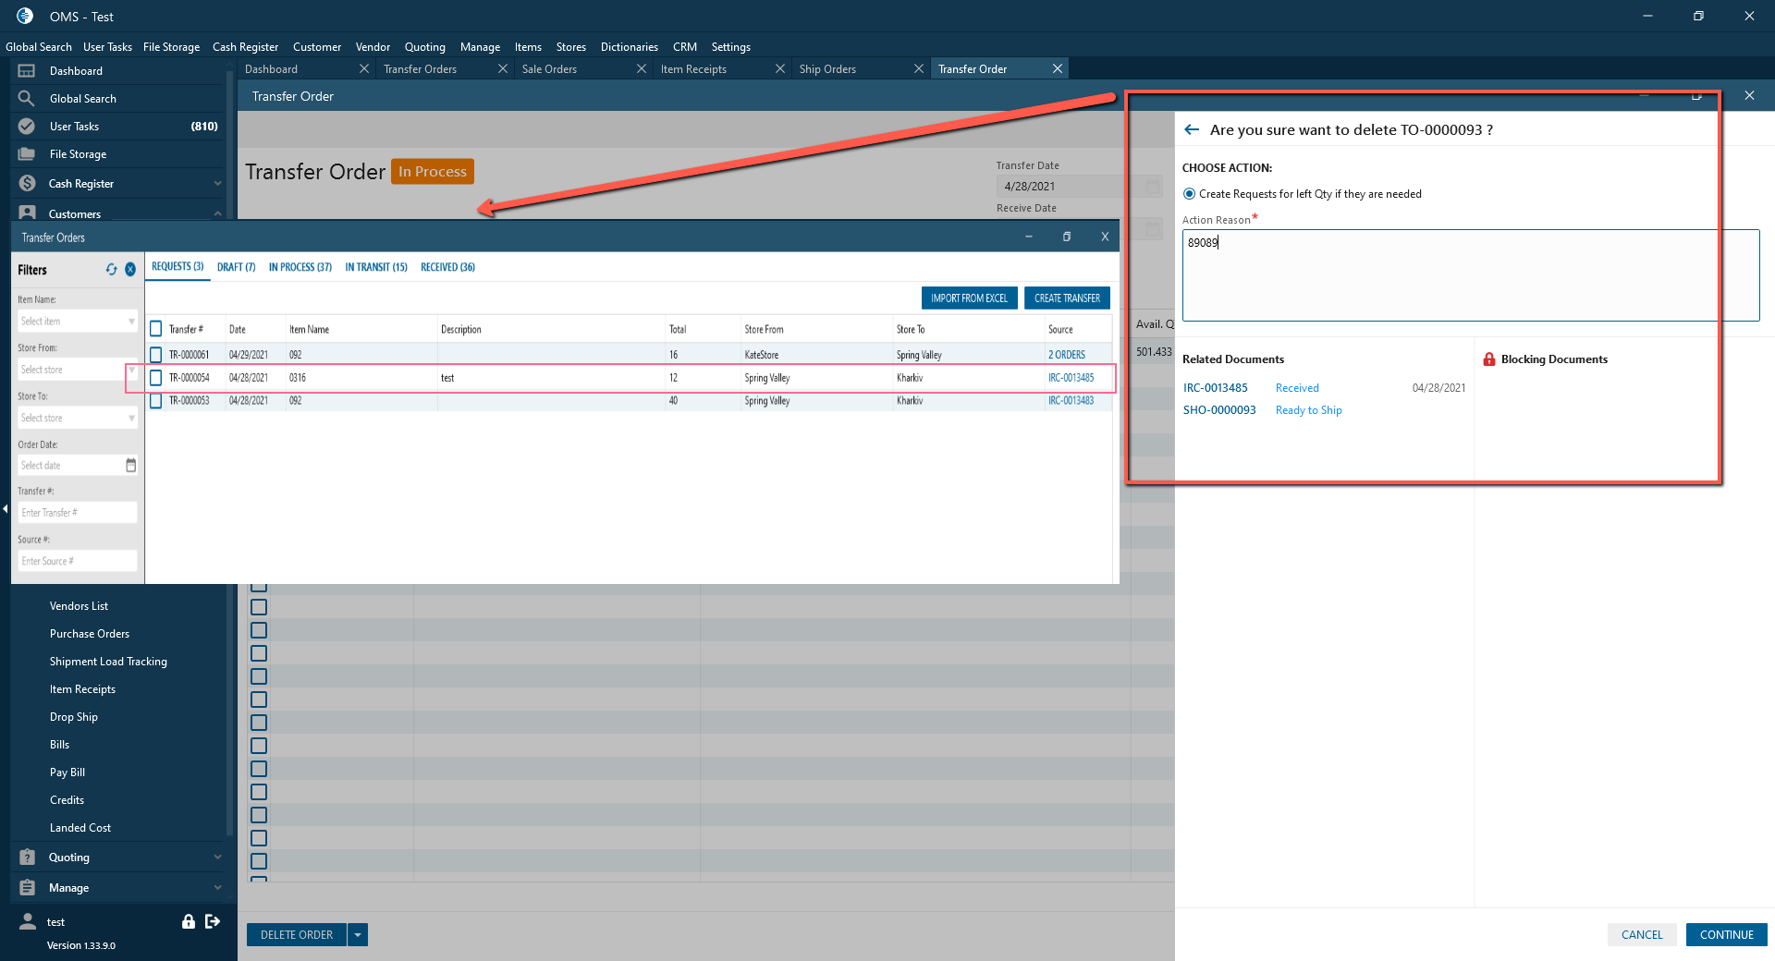Close the Item Receipts tab
1775x961 pixels.
click(780, 69)
